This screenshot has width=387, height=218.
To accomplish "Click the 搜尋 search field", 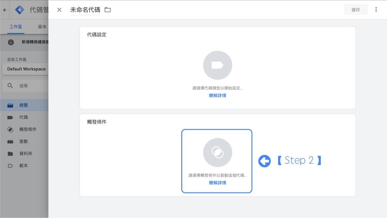I will tap(25, 86).
